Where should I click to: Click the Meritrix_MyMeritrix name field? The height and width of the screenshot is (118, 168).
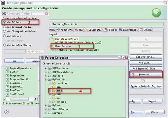(108, 24)
